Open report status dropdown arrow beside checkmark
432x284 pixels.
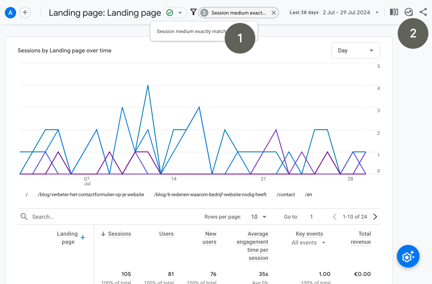point(180,12)
